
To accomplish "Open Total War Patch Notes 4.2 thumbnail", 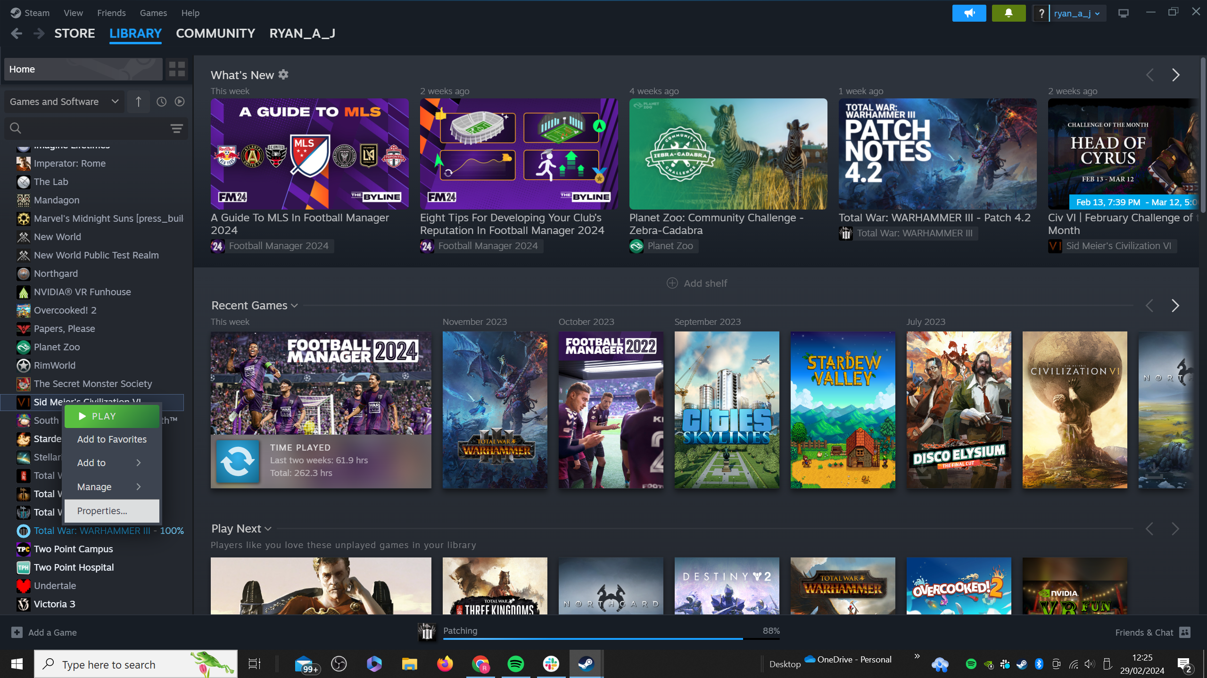I will point(937,154).
